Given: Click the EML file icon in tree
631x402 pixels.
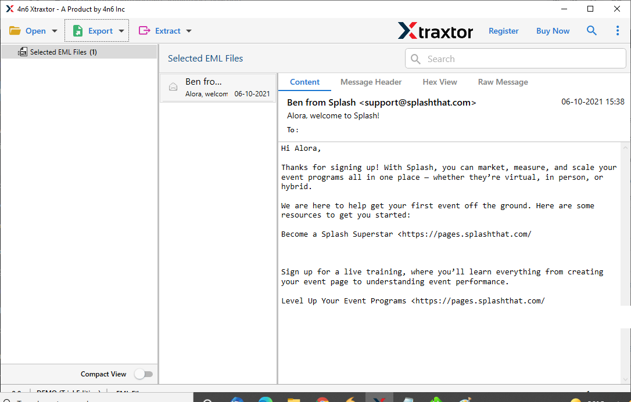Looking at the screenshot, I should click(x=23, y=52).
